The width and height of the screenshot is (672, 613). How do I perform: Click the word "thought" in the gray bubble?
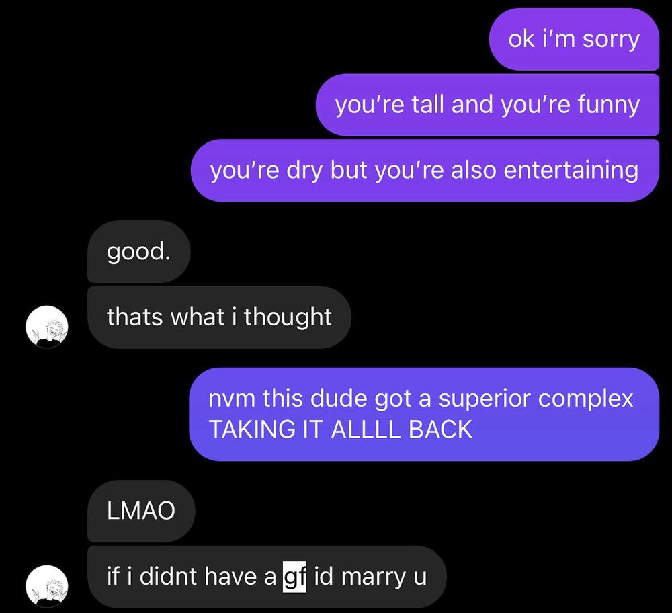click(288, 318)
